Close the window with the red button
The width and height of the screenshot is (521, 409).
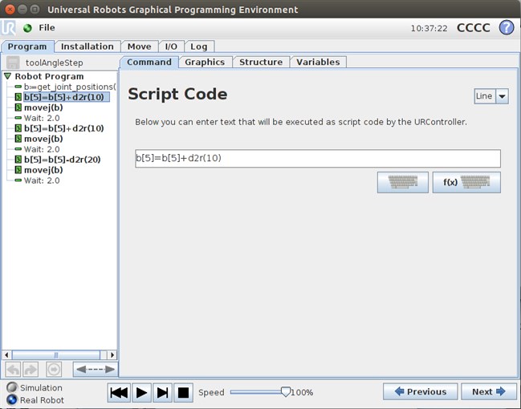point(10,10)
